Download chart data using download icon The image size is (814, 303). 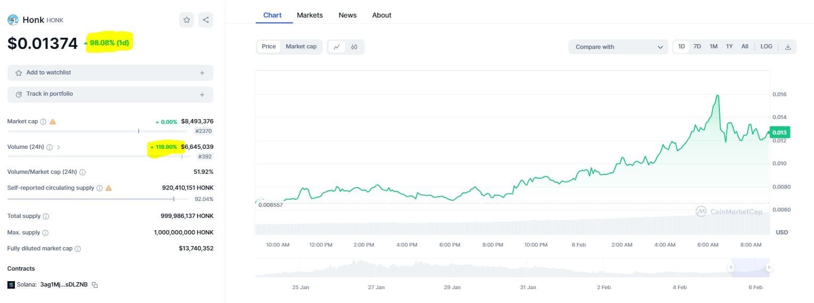click(788, 47)
